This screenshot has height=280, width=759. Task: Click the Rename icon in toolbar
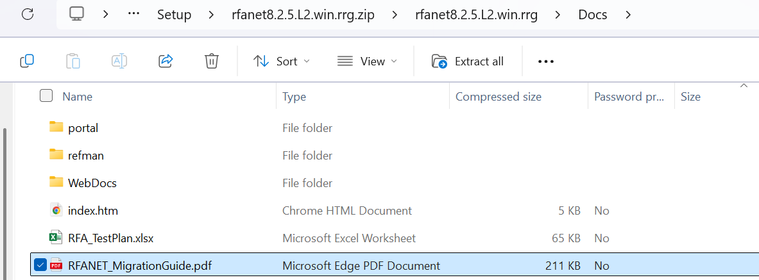(119, 61)
